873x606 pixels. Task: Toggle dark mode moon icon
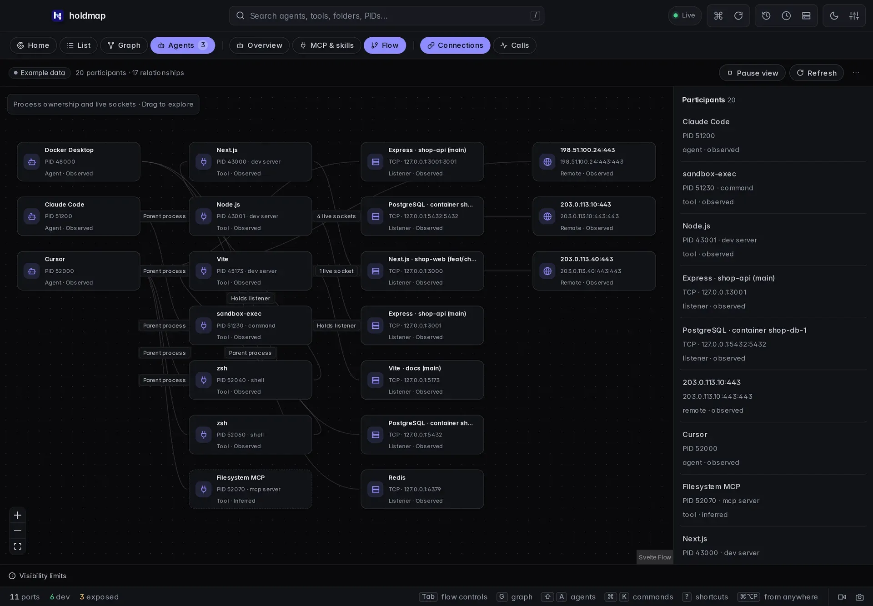[834, 15]
